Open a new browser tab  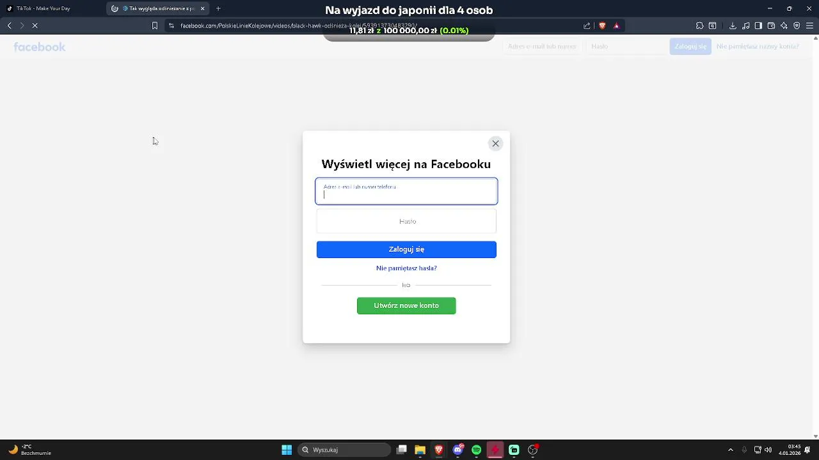click(218, 8)
